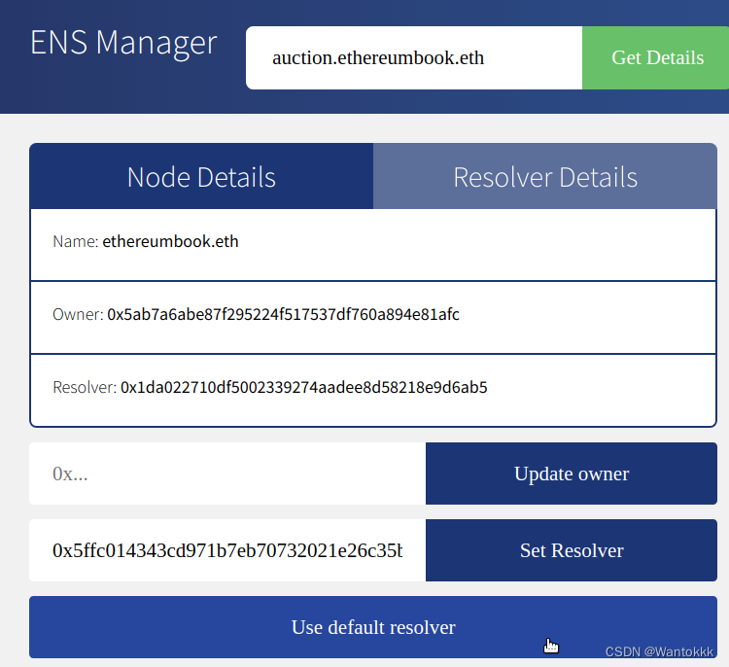Click empty space in the Resolver row
Screen dimensions: 729x667
pyautogui.click(x=603, y=387)
